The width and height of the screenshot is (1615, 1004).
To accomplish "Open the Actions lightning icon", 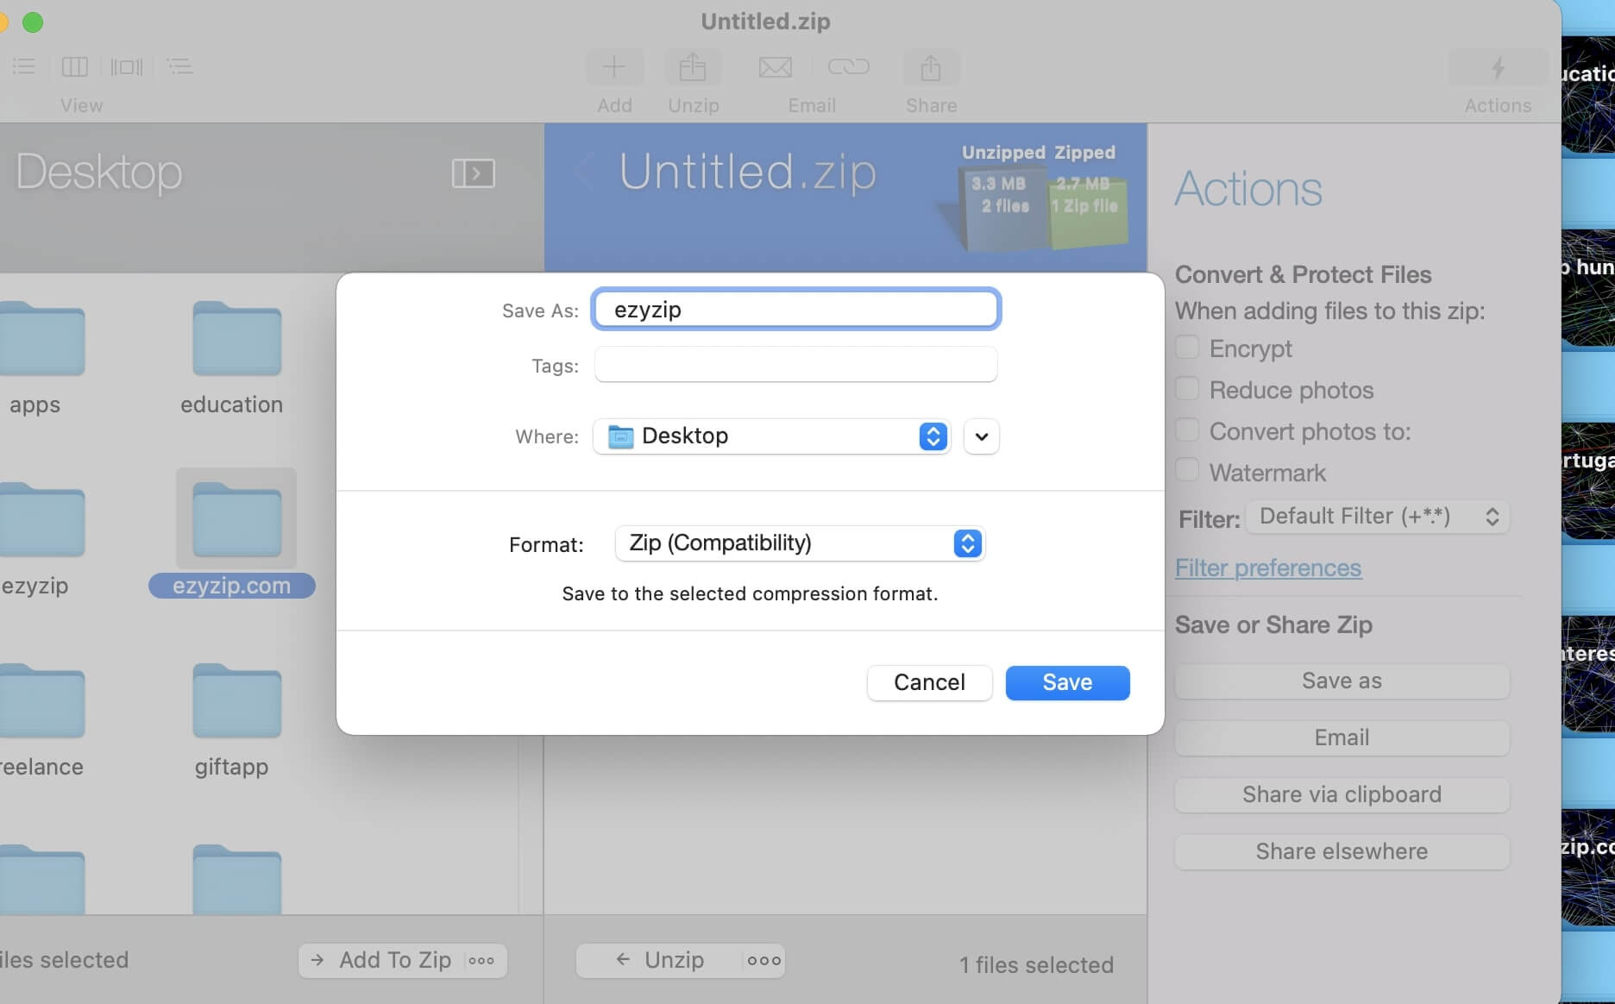I will 1498,68.
